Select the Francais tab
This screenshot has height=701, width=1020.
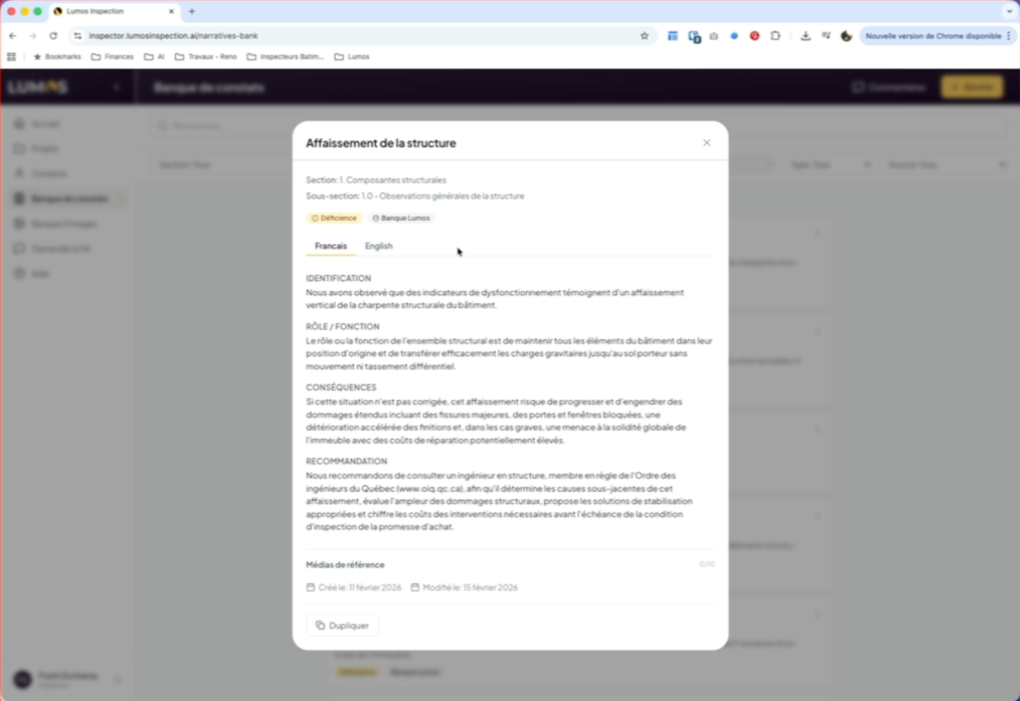click(331, 246)
